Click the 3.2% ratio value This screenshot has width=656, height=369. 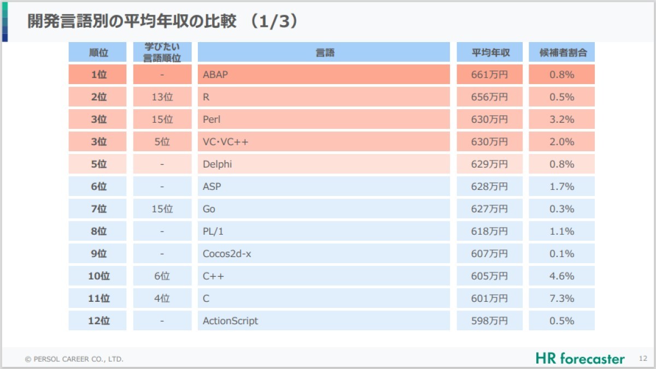[562, 119]
